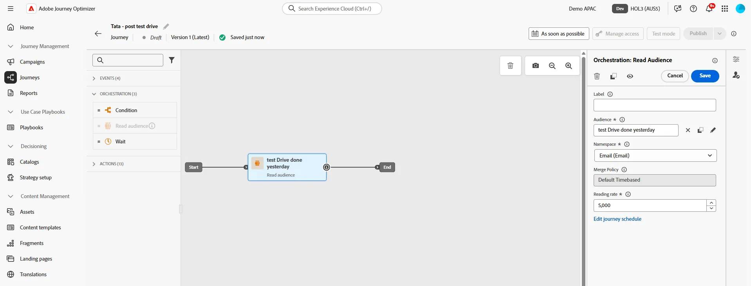Image resolution: width=751 pixels, height=286 pixels.
Task: Open Reports in sidebar
Action: pos(29,93)
